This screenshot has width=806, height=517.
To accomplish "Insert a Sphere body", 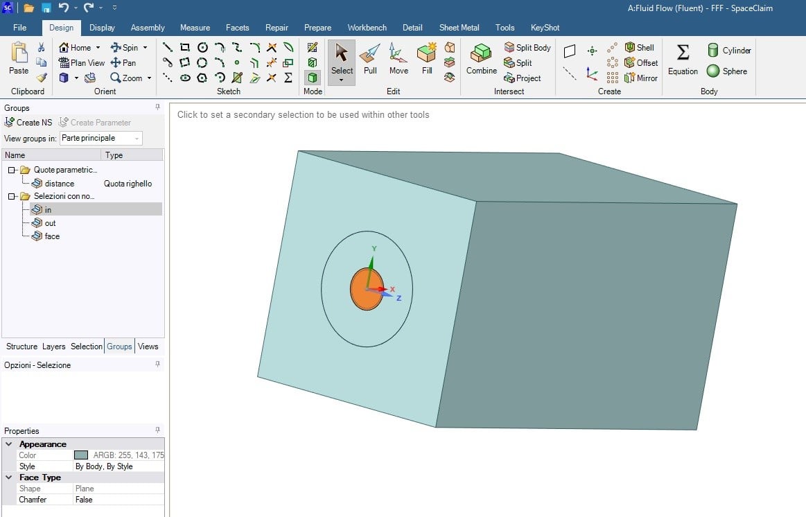I will pos(727,71).
